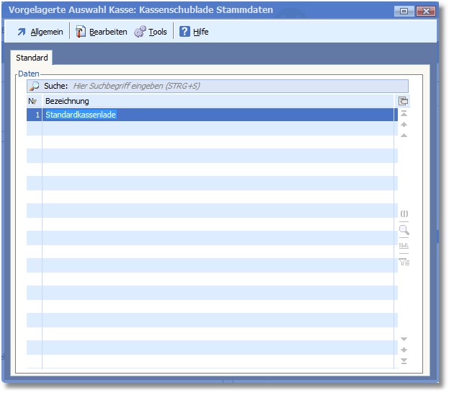This screenshot has width=449, height=393.
Task: Jump to first record arrow icon
Action: (x=404, y=114)
